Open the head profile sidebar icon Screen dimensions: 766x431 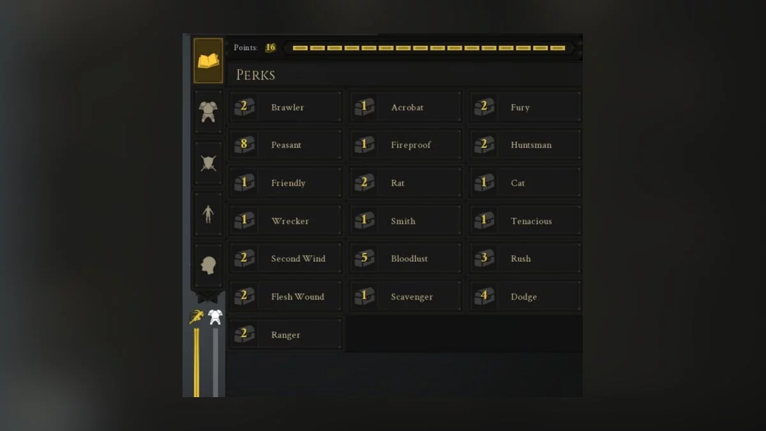[x=208, y=265]
